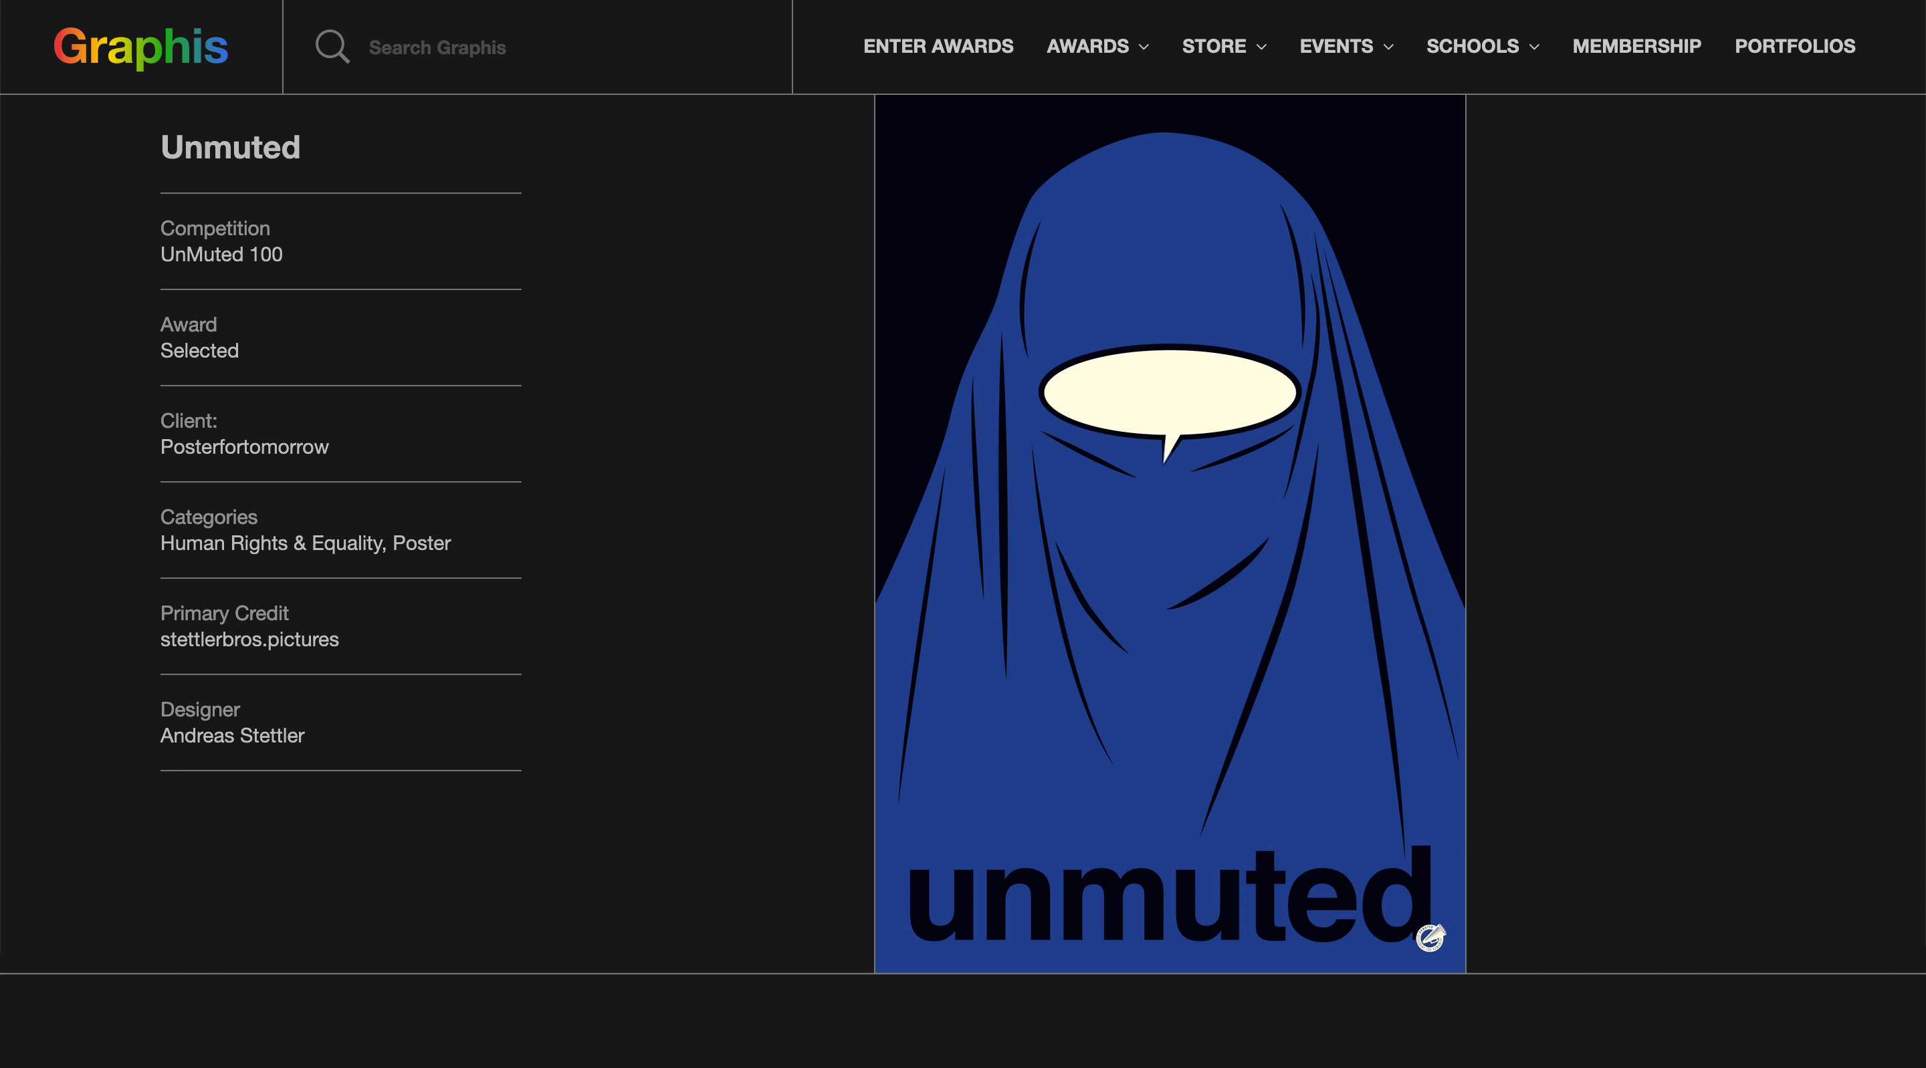This screenshot has width=1926, height=1068.
Task: Click the UnMuted 100 competition link
Action: tap(221, 254)
